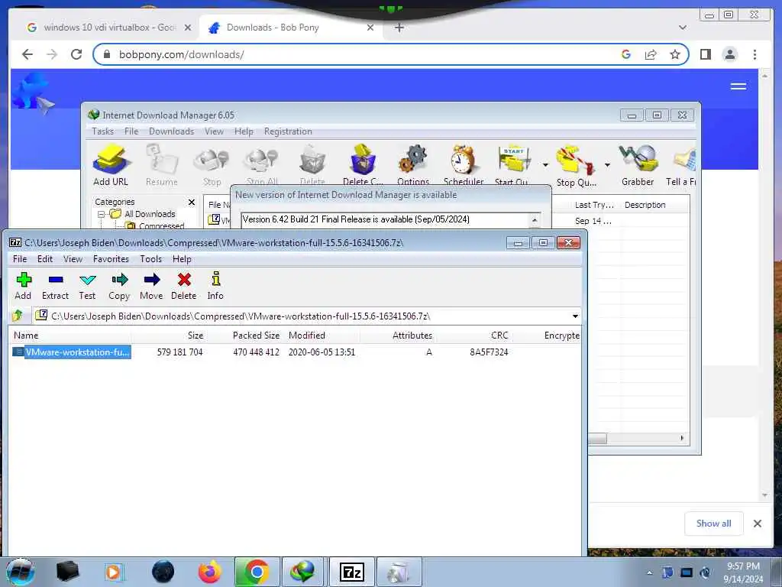
Task: Go up one folder level in 7-Zip
Action: [18, 316]
